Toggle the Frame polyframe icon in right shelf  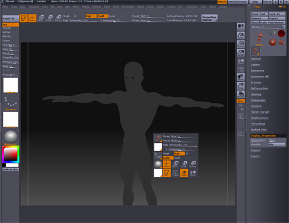click(x=240, y=116)
